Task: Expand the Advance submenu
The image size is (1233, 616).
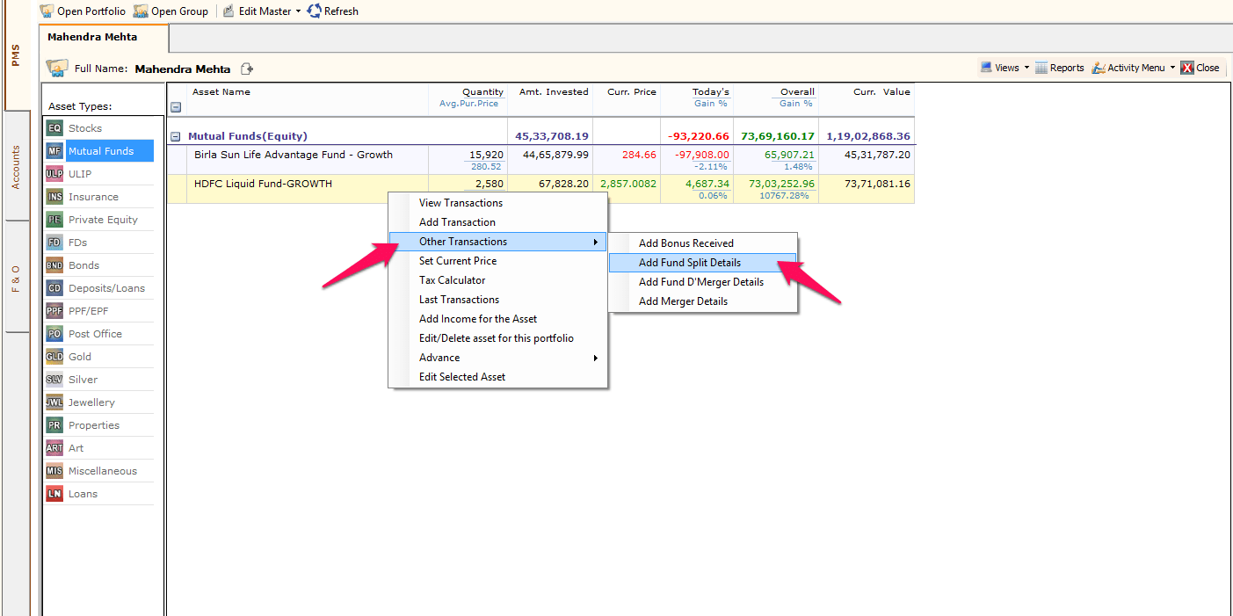Action: (x=497, y=358)
